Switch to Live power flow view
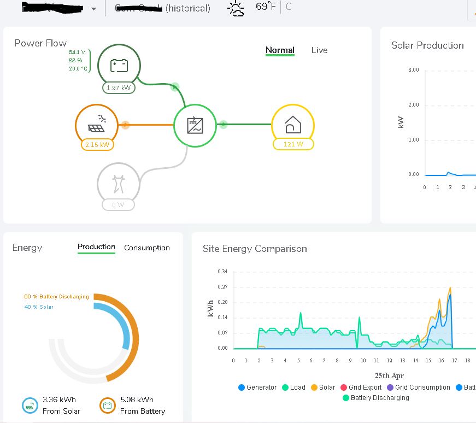476x423 pixels. coord(319,50)
